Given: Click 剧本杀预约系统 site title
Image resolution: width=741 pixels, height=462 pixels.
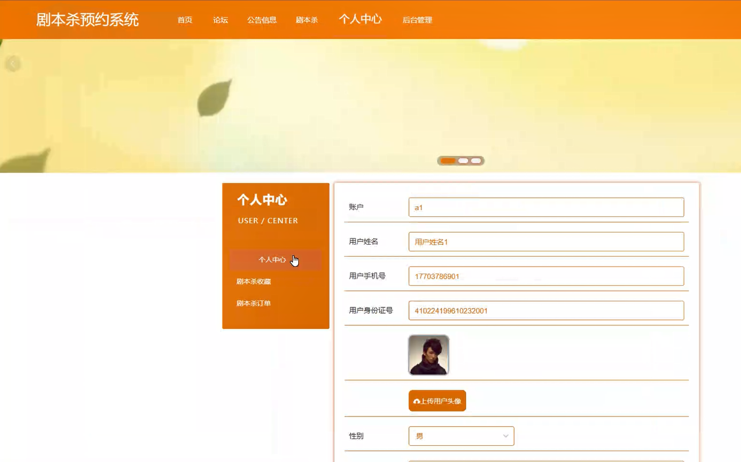Looking at the screenshot, I should (x=87, y=20).
